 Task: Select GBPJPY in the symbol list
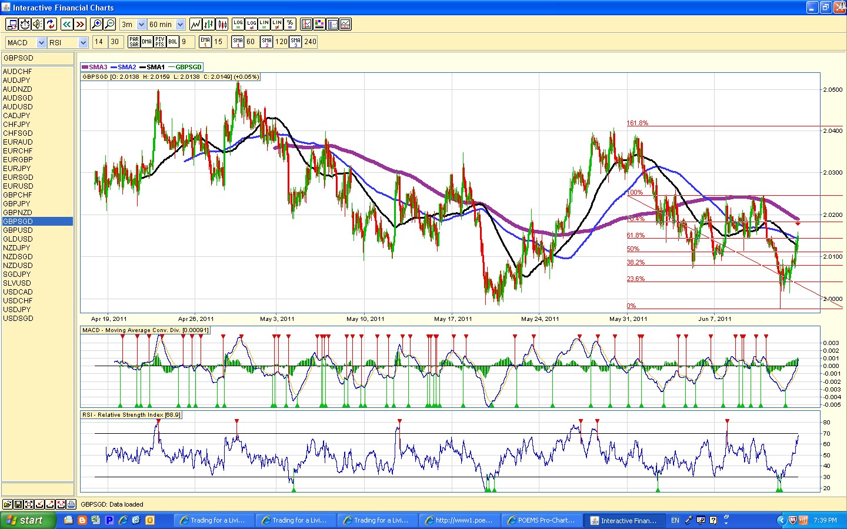coord(38,204)
